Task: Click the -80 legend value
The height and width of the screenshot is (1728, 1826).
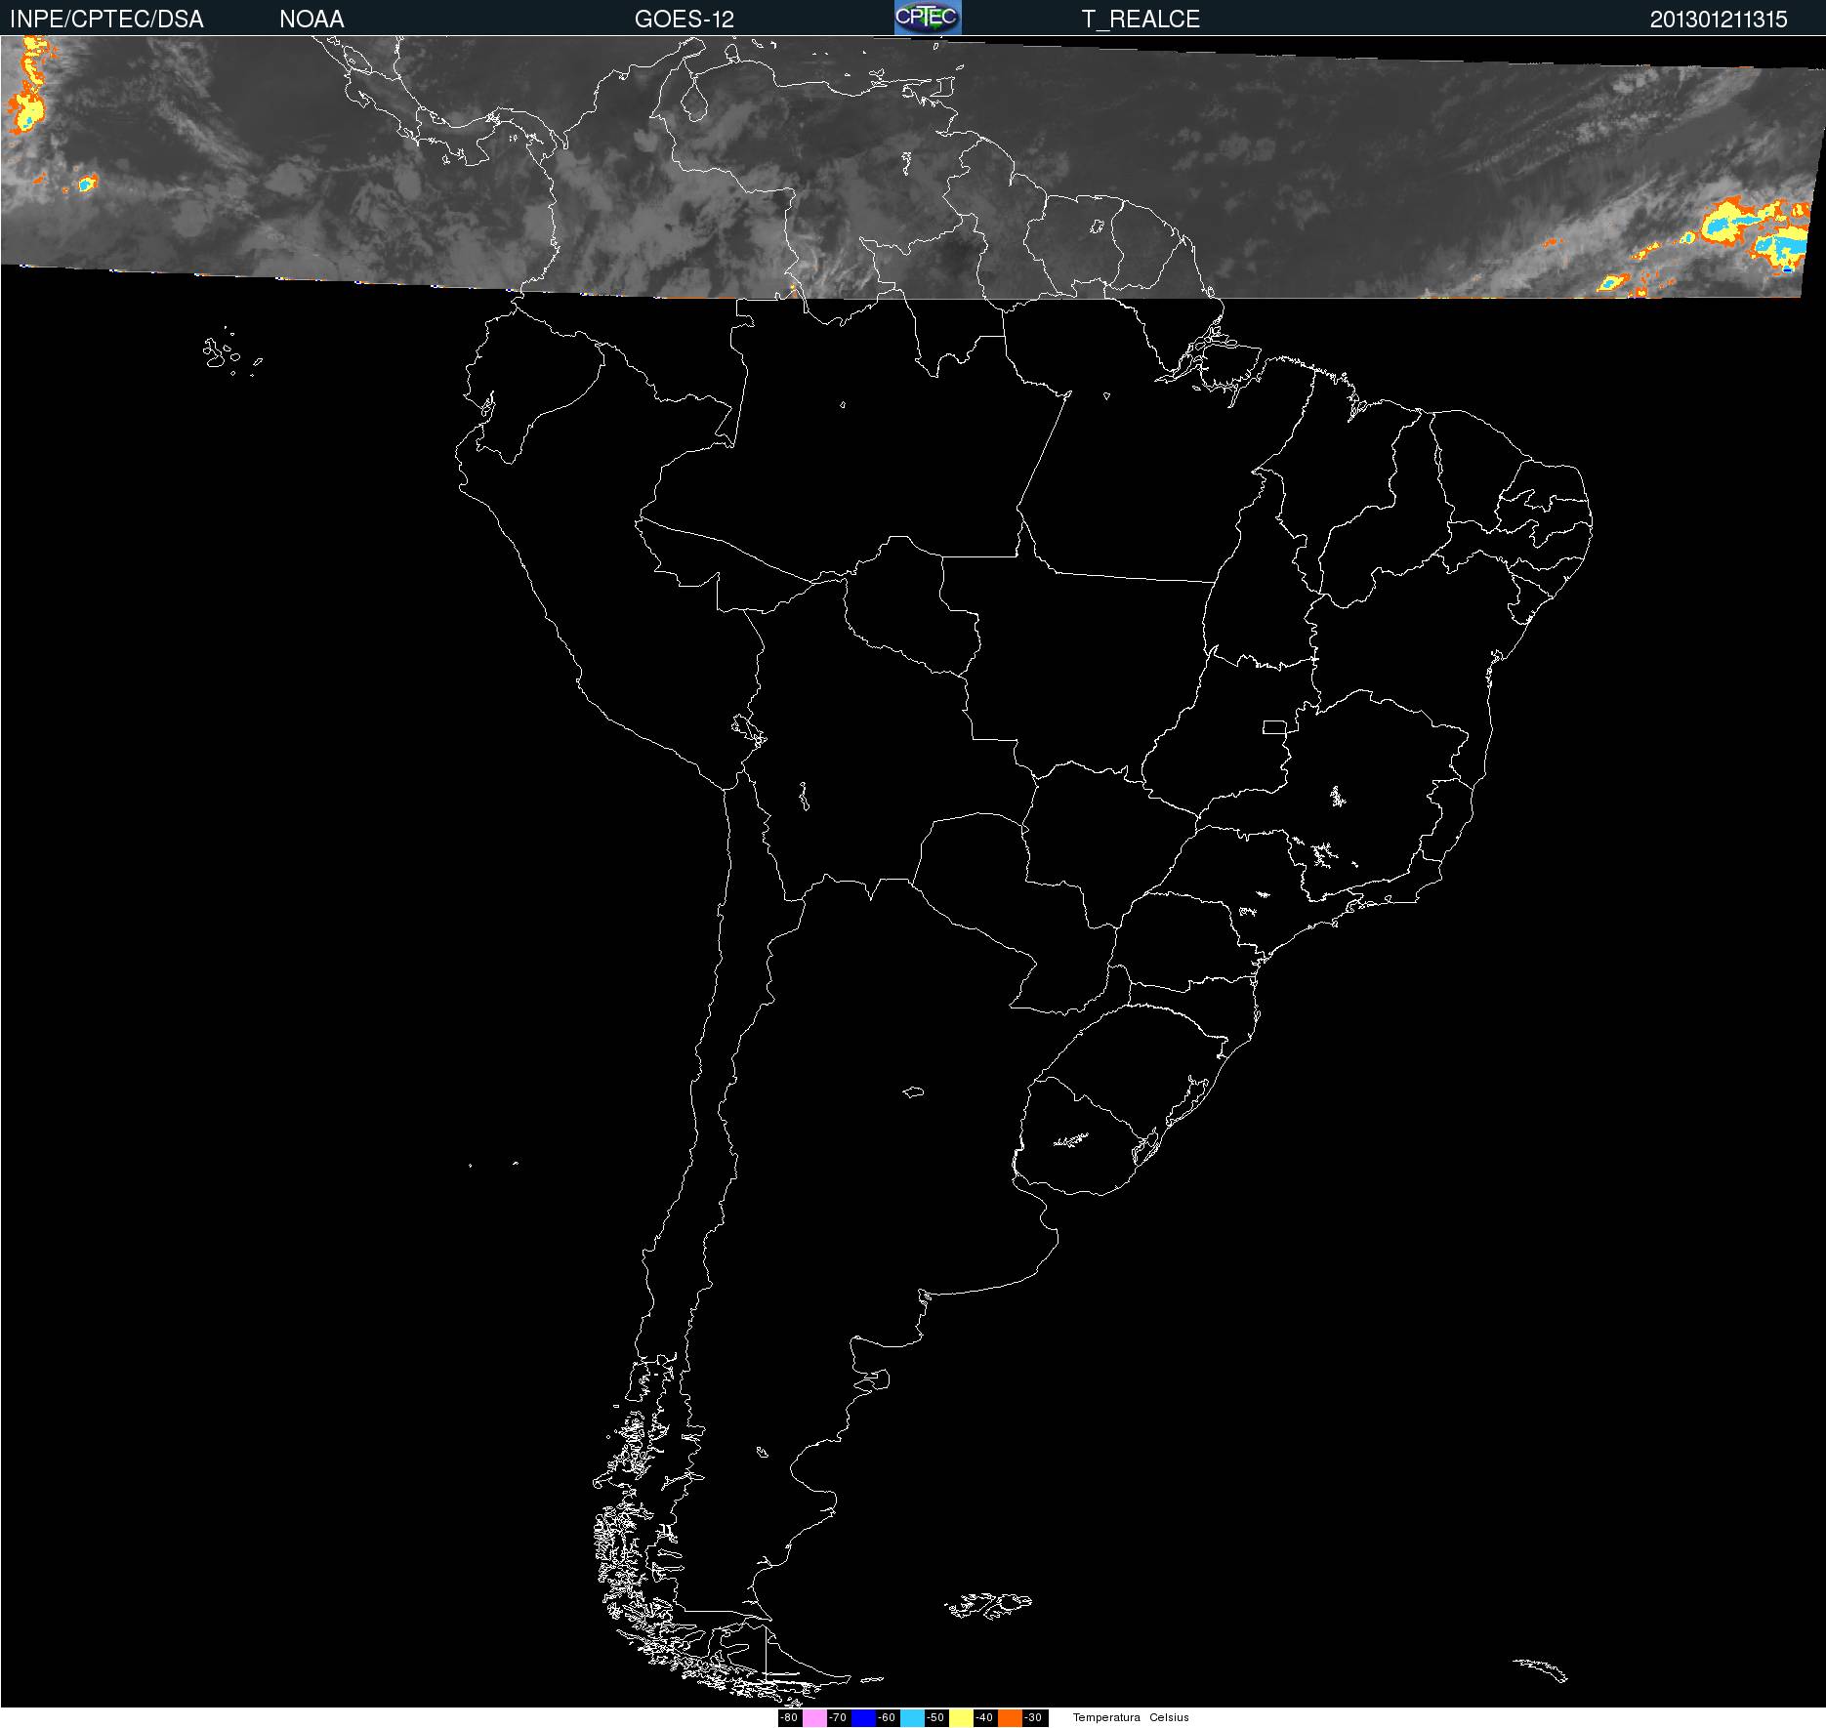Action: pos(789,1717)
